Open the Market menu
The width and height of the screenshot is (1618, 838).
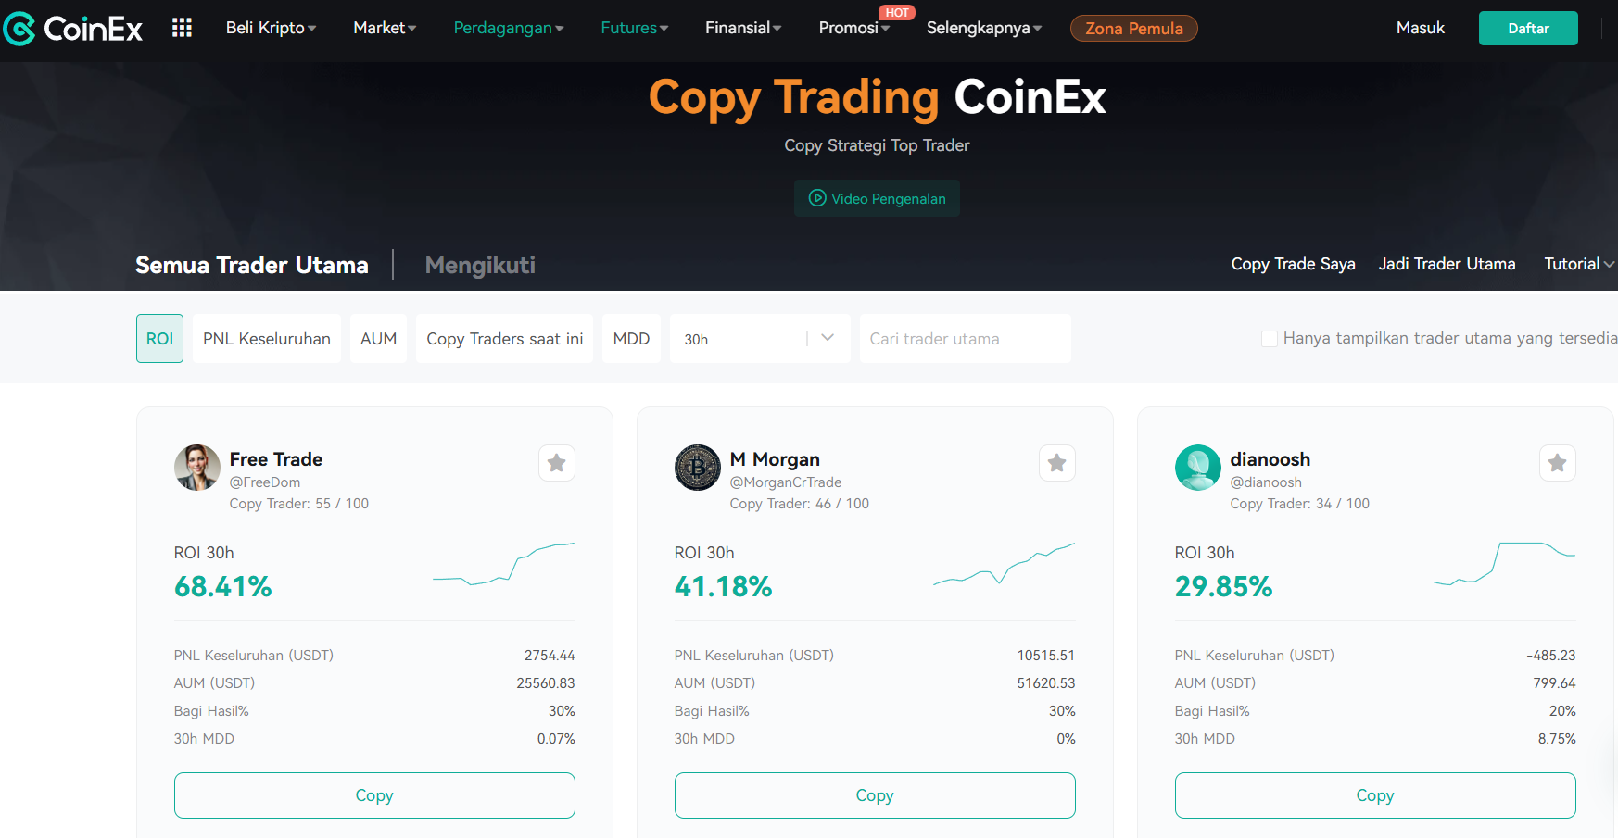coord(383,28)
